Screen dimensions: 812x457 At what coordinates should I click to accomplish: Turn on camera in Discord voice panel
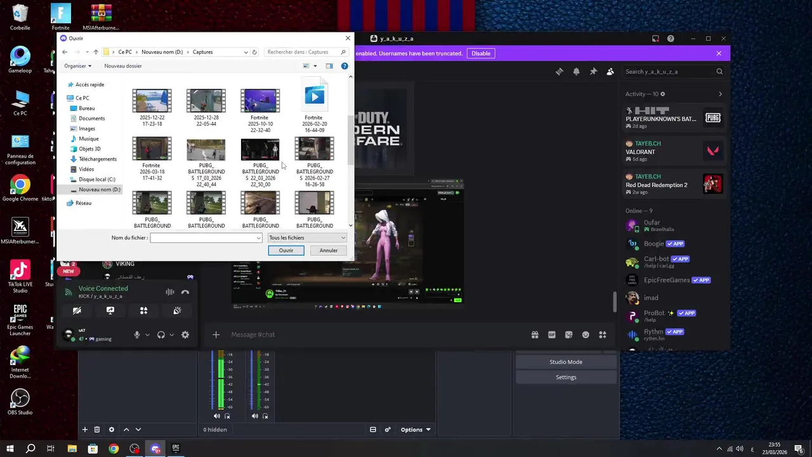(x=77, y=310)
